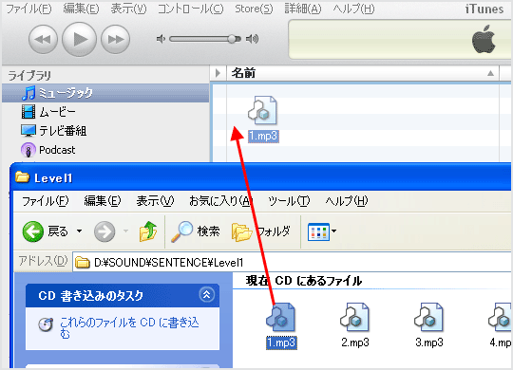Click the Apple logo in iTunes display

point(484,39)
